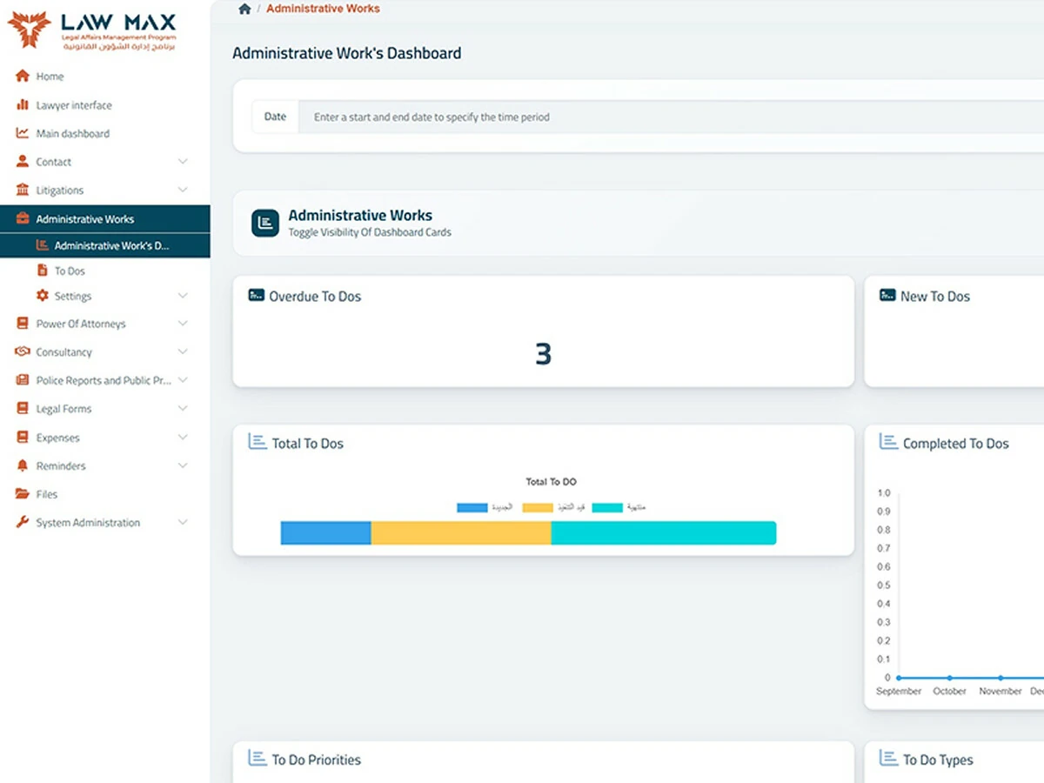Screen dimensions: 1044x783
Task: Click the Lawyer interface bar chart icon
Action: [x=23, y=105]
